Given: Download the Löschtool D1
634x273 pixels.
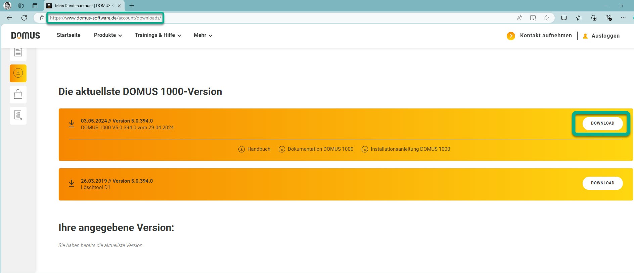Looking at the screenshot, I should [602, 183].
